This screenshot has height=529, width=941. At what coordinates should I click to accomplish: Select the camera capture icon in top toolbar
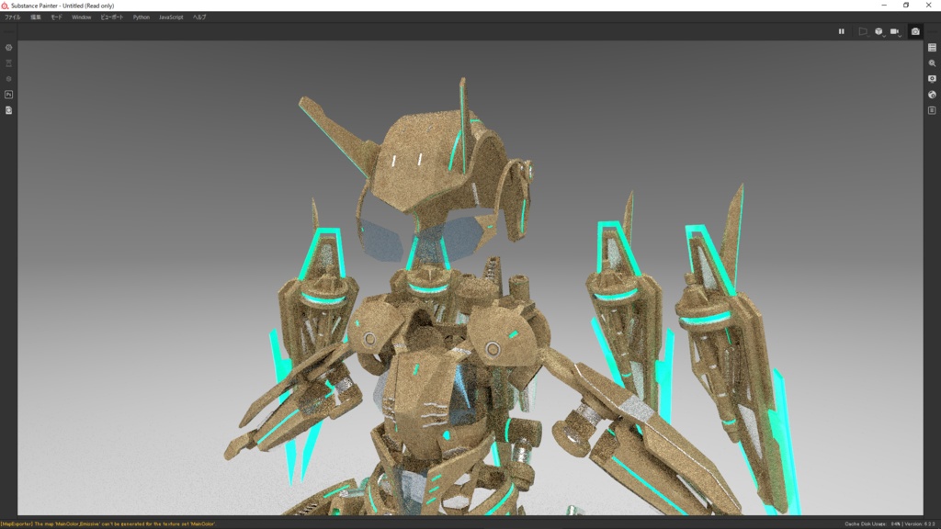coord(915,31)
